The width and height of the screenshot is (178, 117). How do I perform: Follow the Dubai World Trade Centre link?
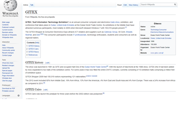(95, 67)
